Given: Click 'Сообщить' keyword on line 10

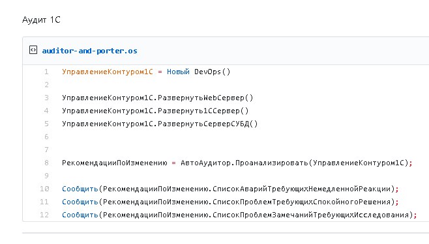Looking at the screenshot, I should pos(80,189).
